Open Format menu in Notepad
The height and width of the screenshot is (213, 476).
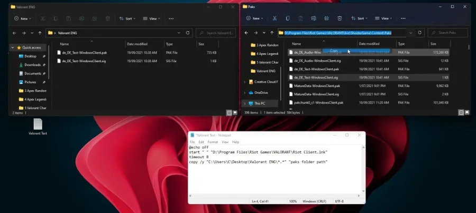(x=213, y=142)
